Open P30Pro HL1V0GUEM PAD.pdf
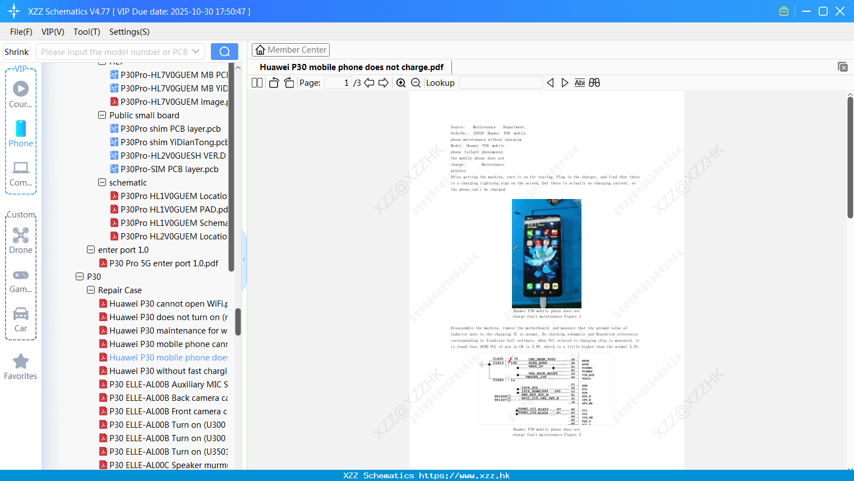This screenshot has height=481, width=854. 169,209
